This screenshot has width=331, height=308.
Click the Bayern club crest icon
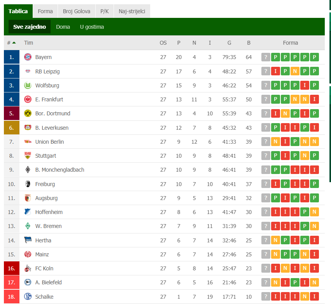pyautogui.click(x=28, y=57)
